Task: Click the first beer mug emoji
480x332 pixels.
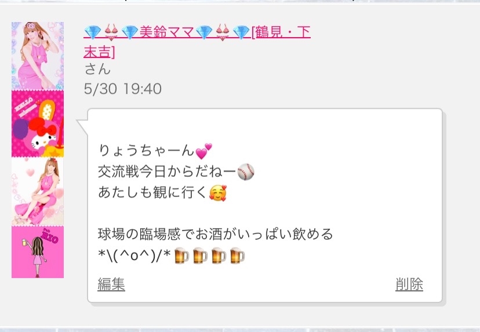Action: pyautogui.click(x=181, y=256)
